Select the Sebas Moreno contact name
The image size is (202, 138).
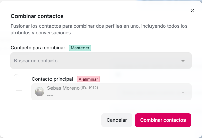63,88
